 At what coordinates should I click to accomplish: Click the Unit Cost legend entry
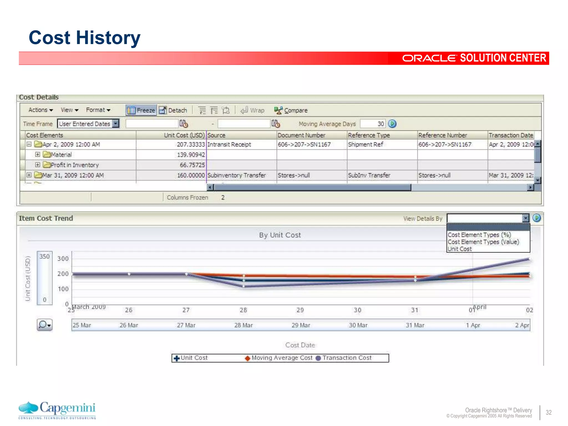[x=190, y=358]
